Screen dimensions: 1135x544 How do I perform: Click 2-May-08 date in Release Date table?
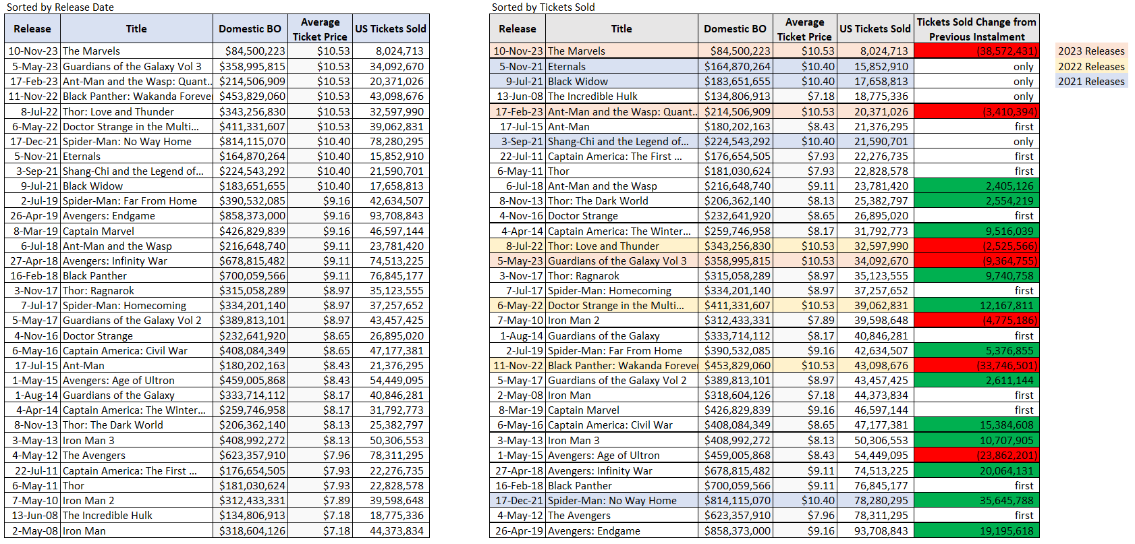[35, 531]
